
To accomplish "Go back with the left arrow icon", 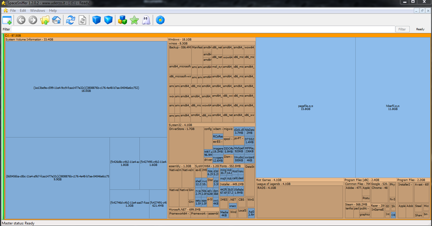I will tap(21, 20).
